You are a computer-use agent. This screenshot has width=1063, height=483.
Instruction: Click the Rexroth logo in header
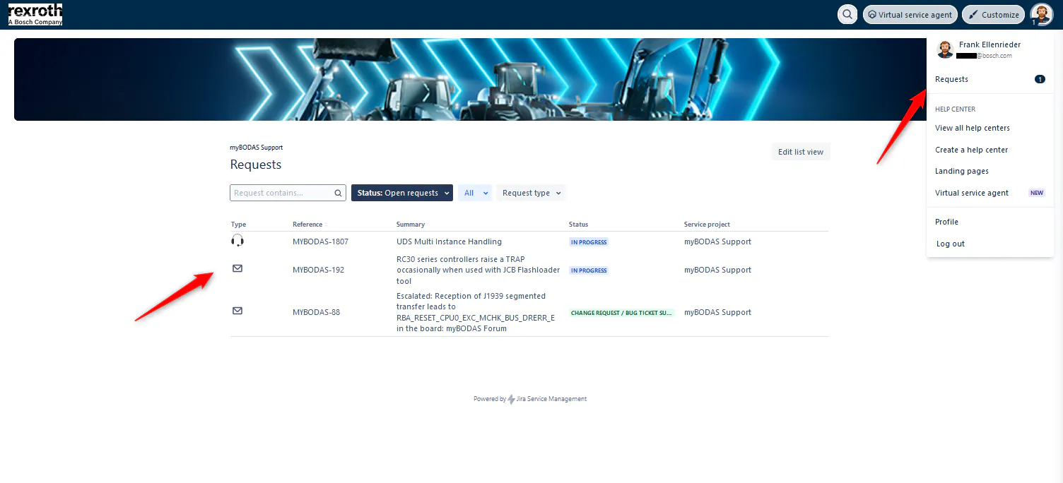35,14
